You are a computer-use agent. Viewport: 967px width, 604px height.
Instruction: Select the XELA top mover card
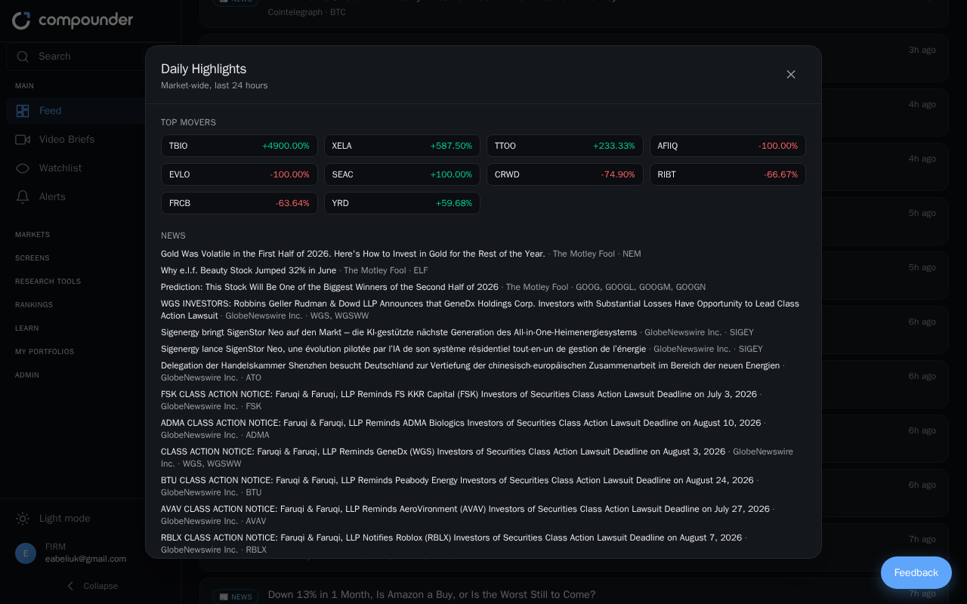point(402,146)
